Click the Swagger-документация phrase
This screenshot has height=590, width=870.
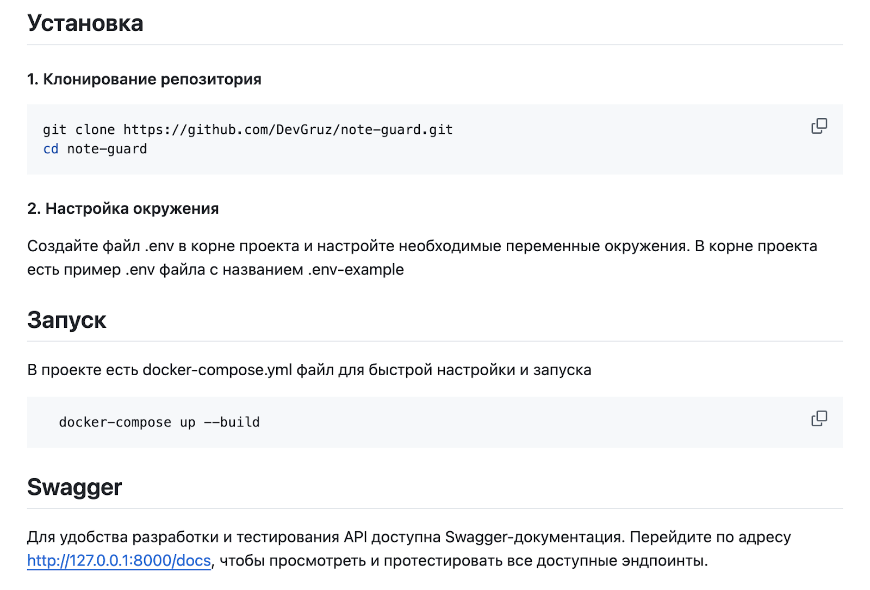(x=535, y=537)
